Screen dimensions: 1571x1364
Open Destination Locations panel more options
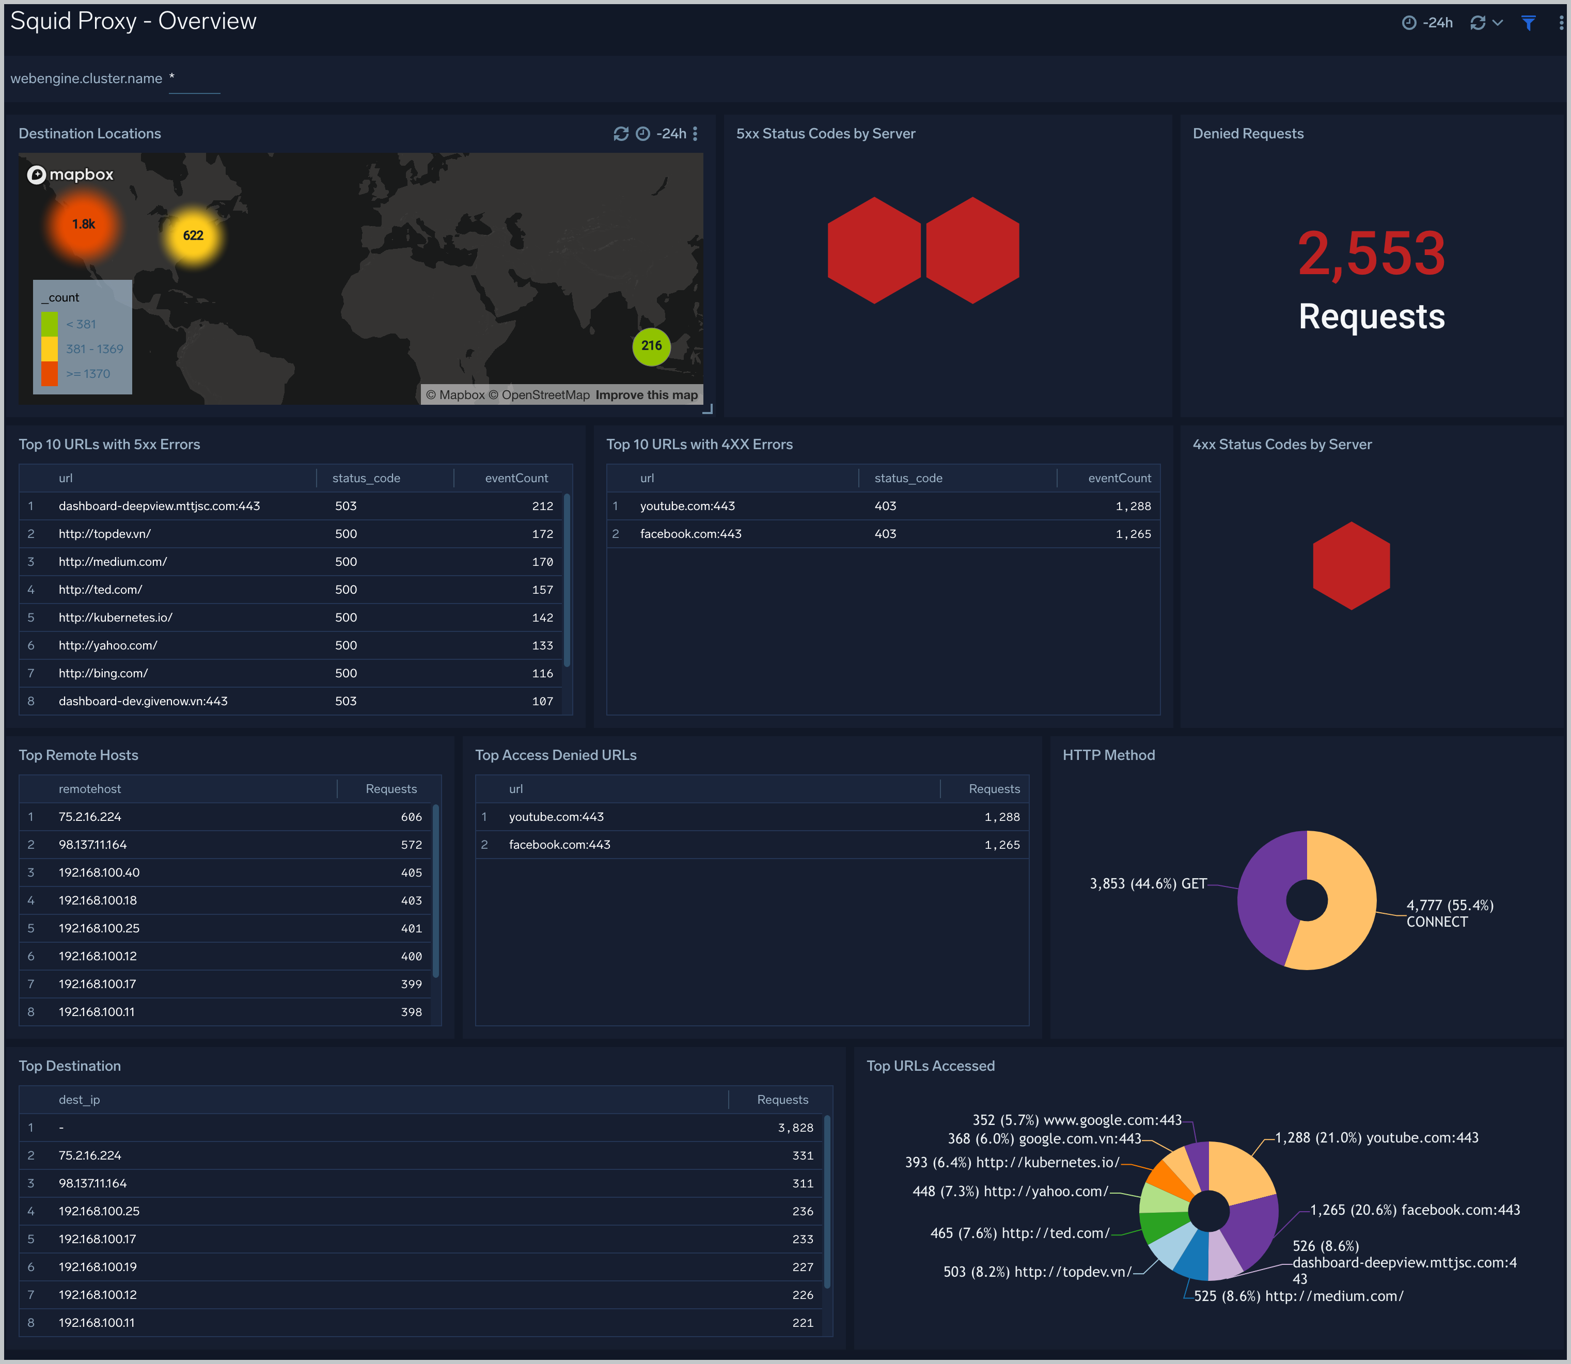695,134
